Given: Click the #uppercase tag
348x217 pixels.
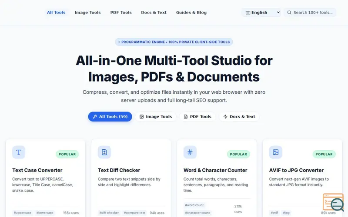Looking at the screenshot, I should [x=23, y=213].
